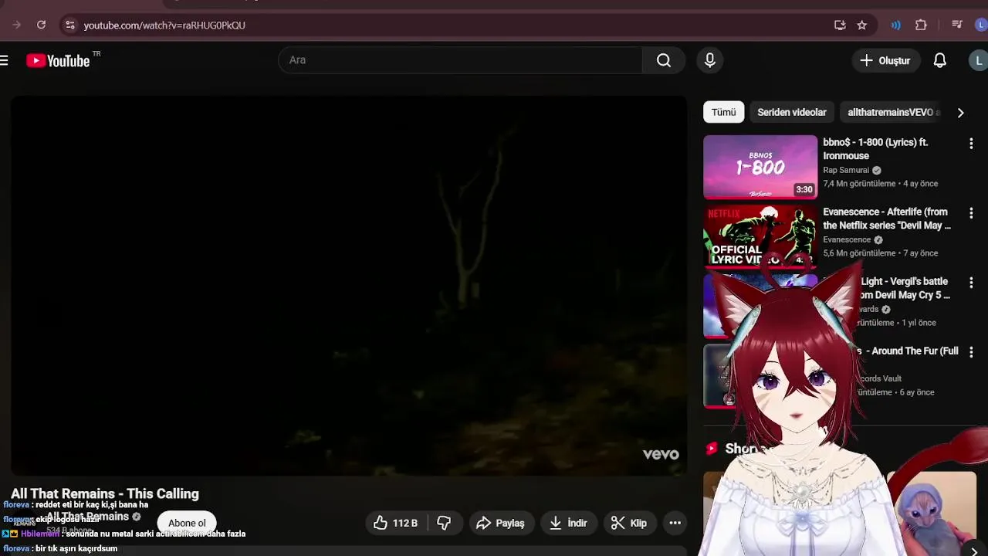Screen dimensions: 988x556
Task: Select the Tümü filter chip
Action: pyautogui.click(x=723, y=112)
